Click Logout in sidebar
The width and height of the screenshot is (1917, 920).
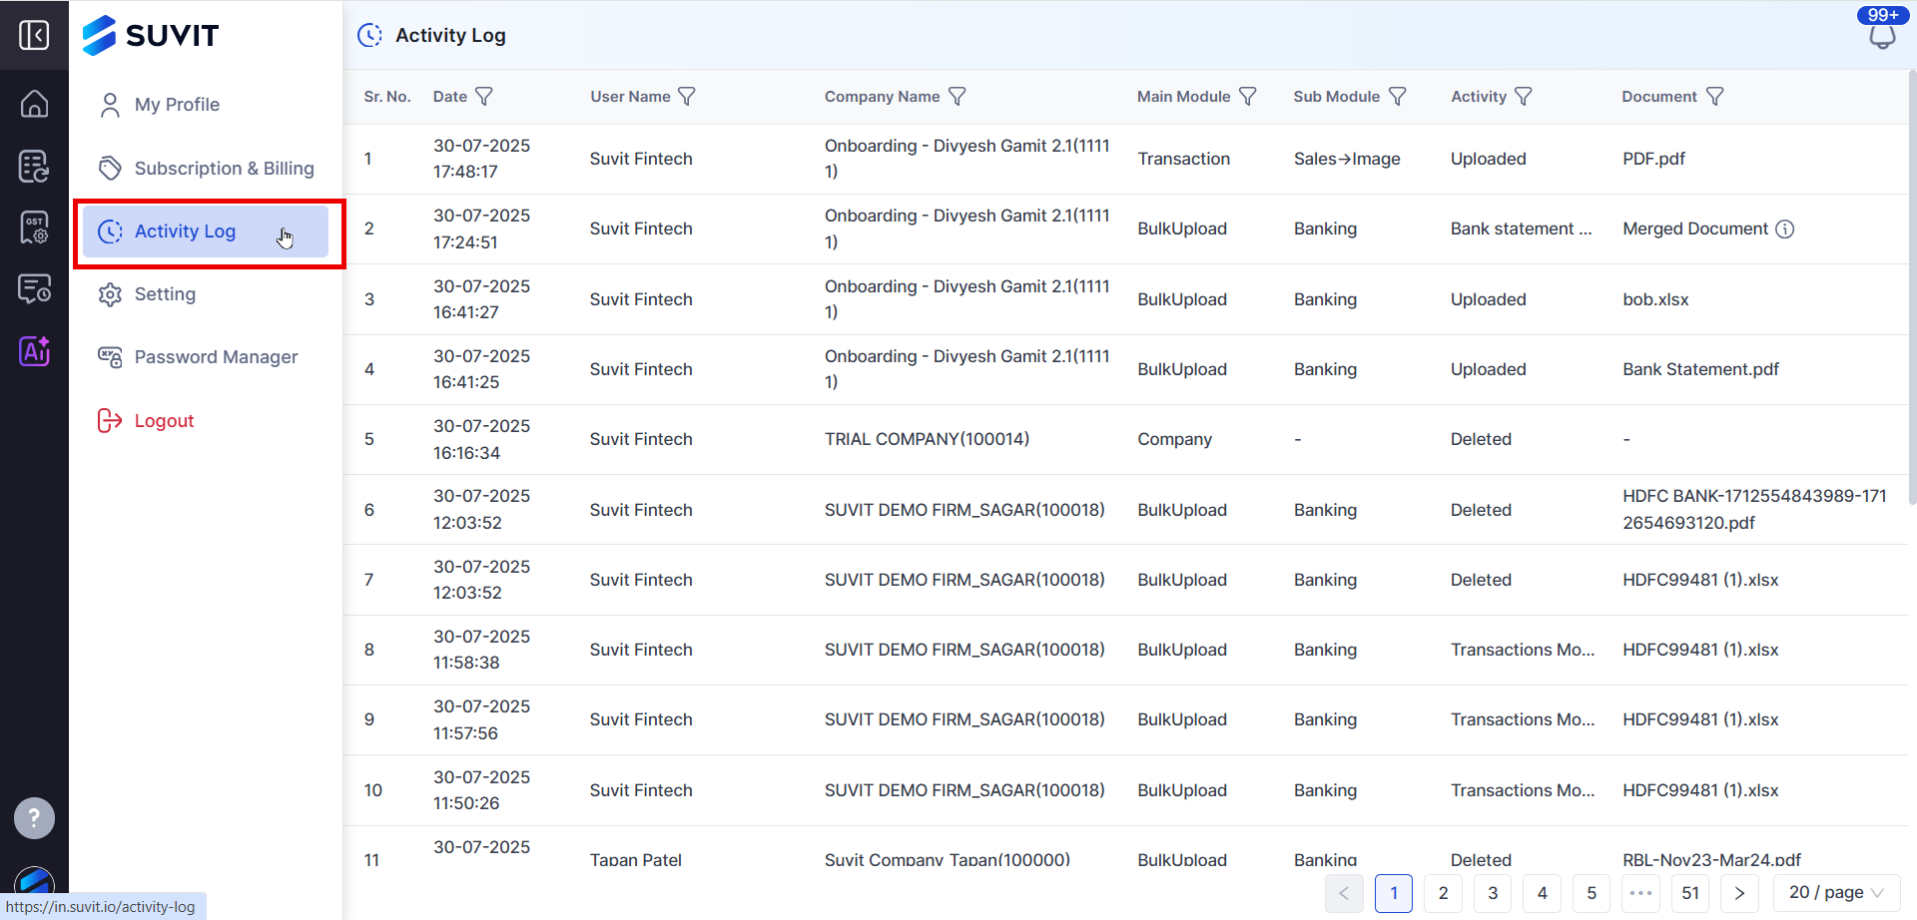(x=206, y=421)
